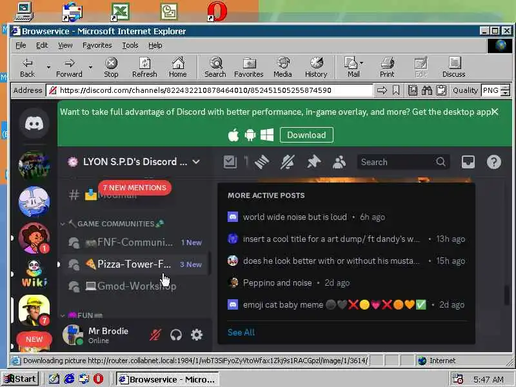The image size is (516, 387).
Task: Launch Opera from the quick launch bar
Action: pos(98,379)
